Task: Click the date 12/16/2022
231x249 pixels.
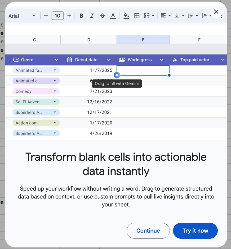Action: pos(100,102)
